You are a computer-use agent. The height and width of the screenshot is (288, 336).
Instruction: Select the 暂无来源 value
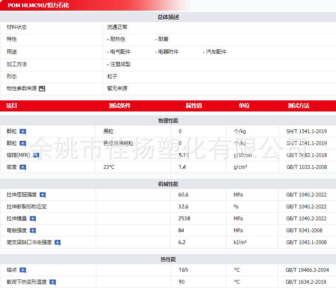pyautogui.click(x=117, y=88)
